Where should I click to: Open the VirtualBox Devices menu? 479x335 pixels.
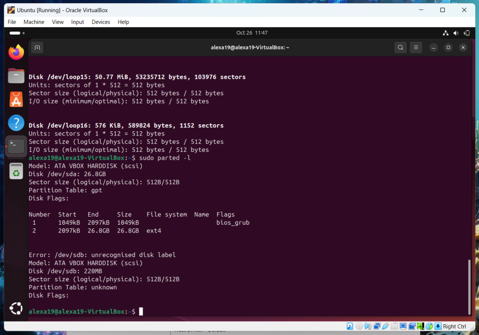pyautogui.click(x=101, y=22)
